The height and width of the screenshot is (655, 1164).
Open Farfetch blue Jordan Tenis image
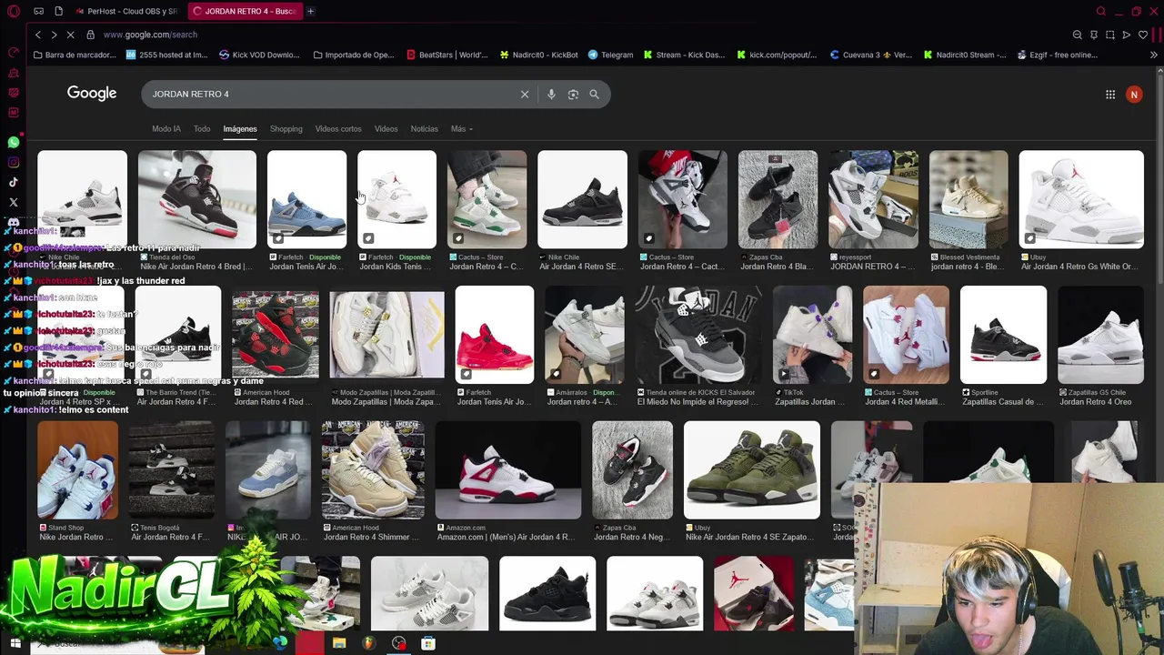306,199
